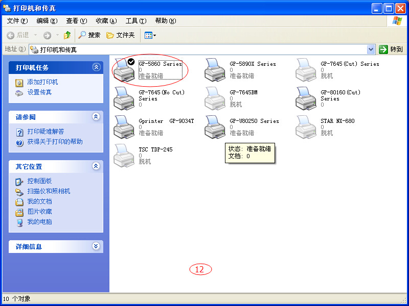Select the GP-80160(Cut) Series printer icon
Viewport: 409px width, 306px height.
pos(306,98)
